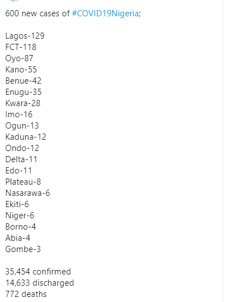Click the Plateau-8 entry
The width and height of the screenshot is (225, 302).
coord(23,182)
